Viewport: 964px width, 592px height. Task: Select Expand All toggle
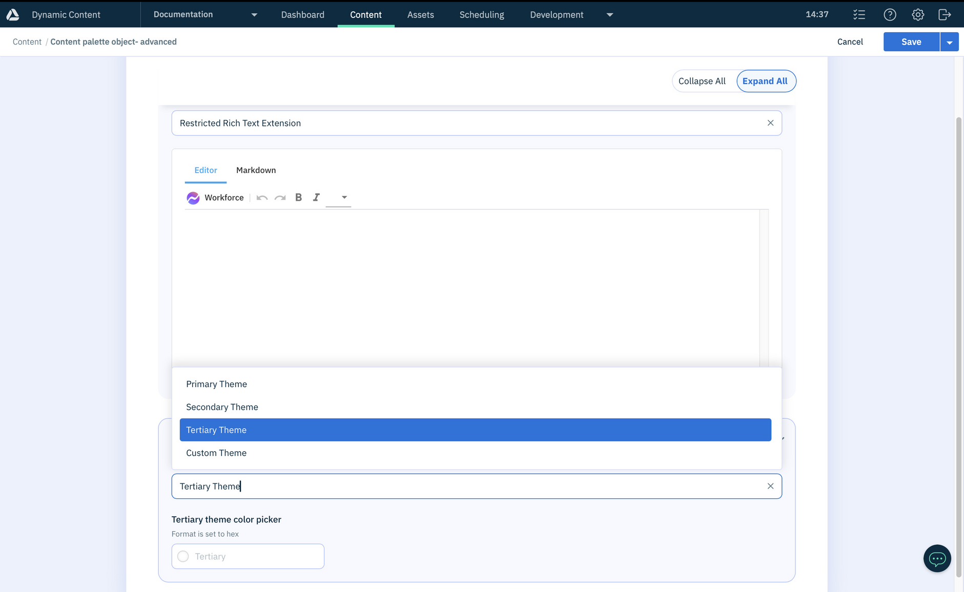point(765,81)
